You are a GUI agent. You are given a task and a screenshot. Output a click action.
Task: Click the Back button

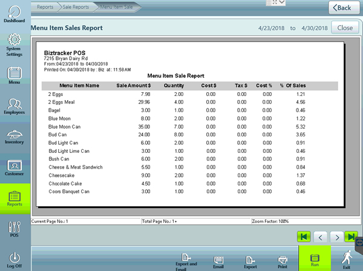click(344, 8)
